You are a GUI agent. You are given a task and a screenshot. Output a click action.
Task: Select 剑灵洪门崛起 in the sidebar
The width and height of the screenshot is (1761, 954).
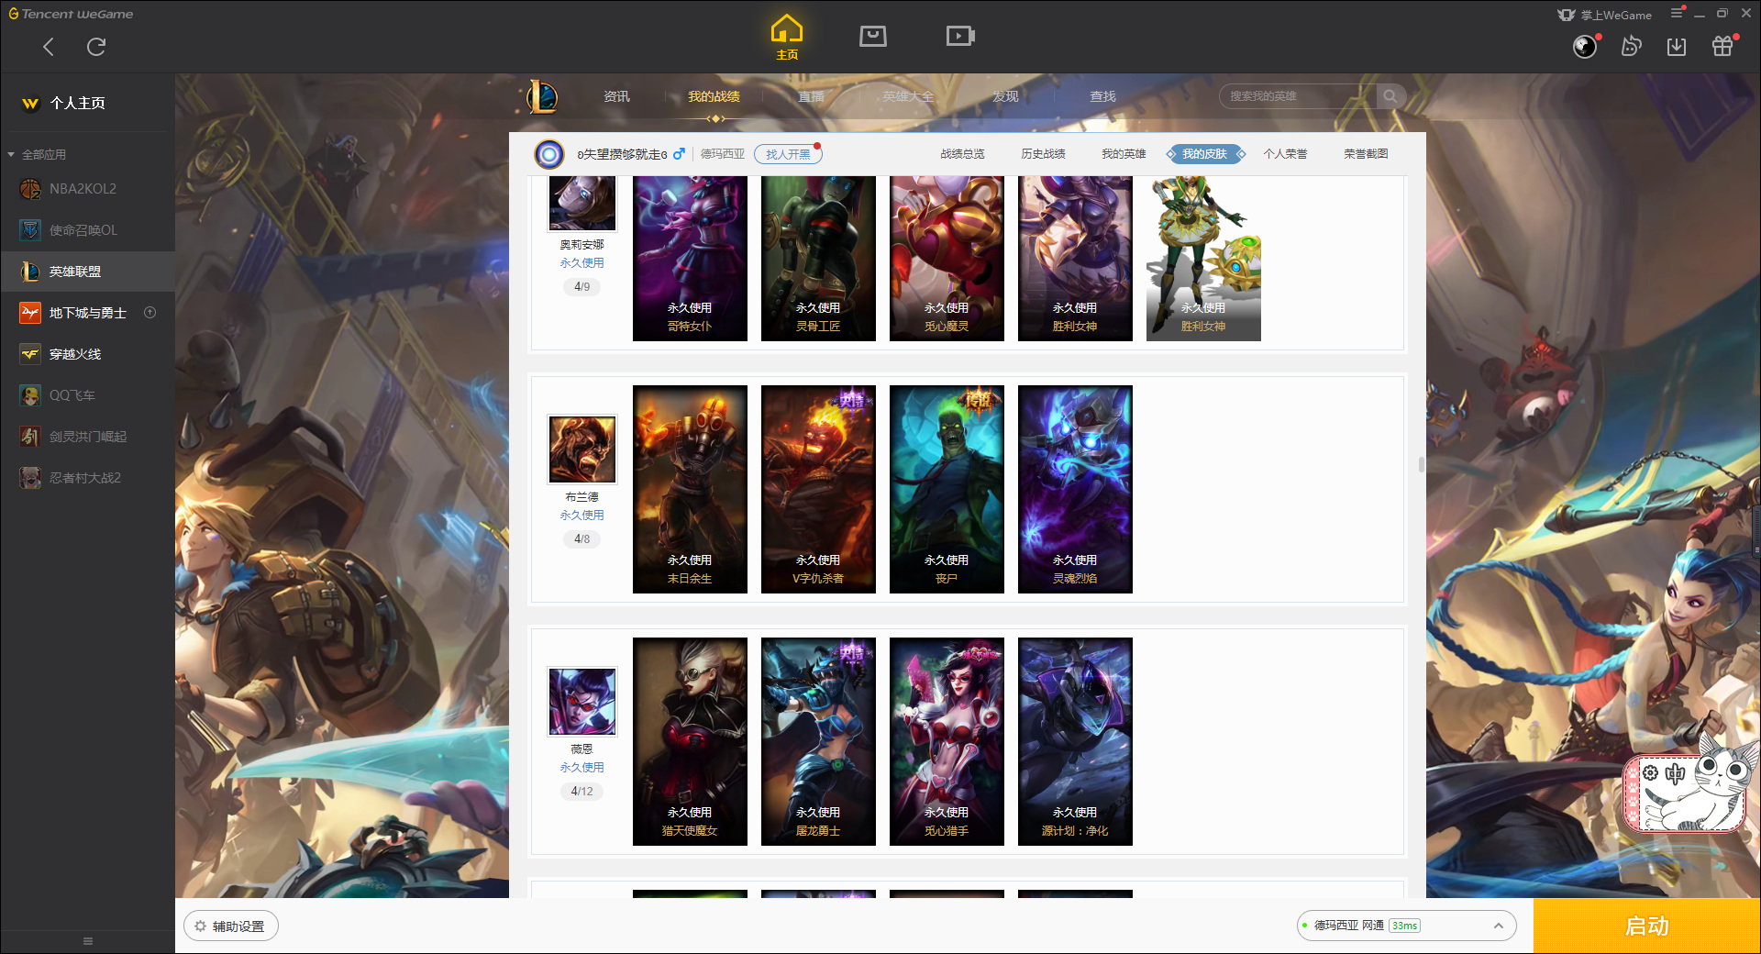[87, 437]
